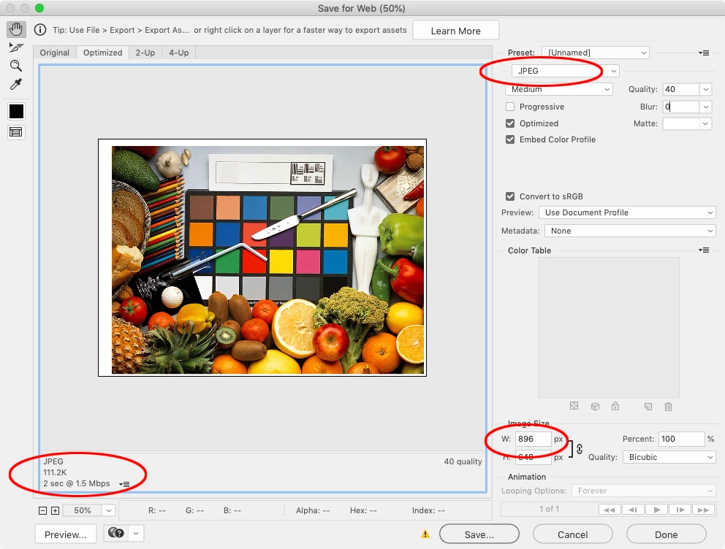Image resolution: width=725 pixels, height=549 pixels.
Task: Select the Zoom tool
Action: pos(16,66)
